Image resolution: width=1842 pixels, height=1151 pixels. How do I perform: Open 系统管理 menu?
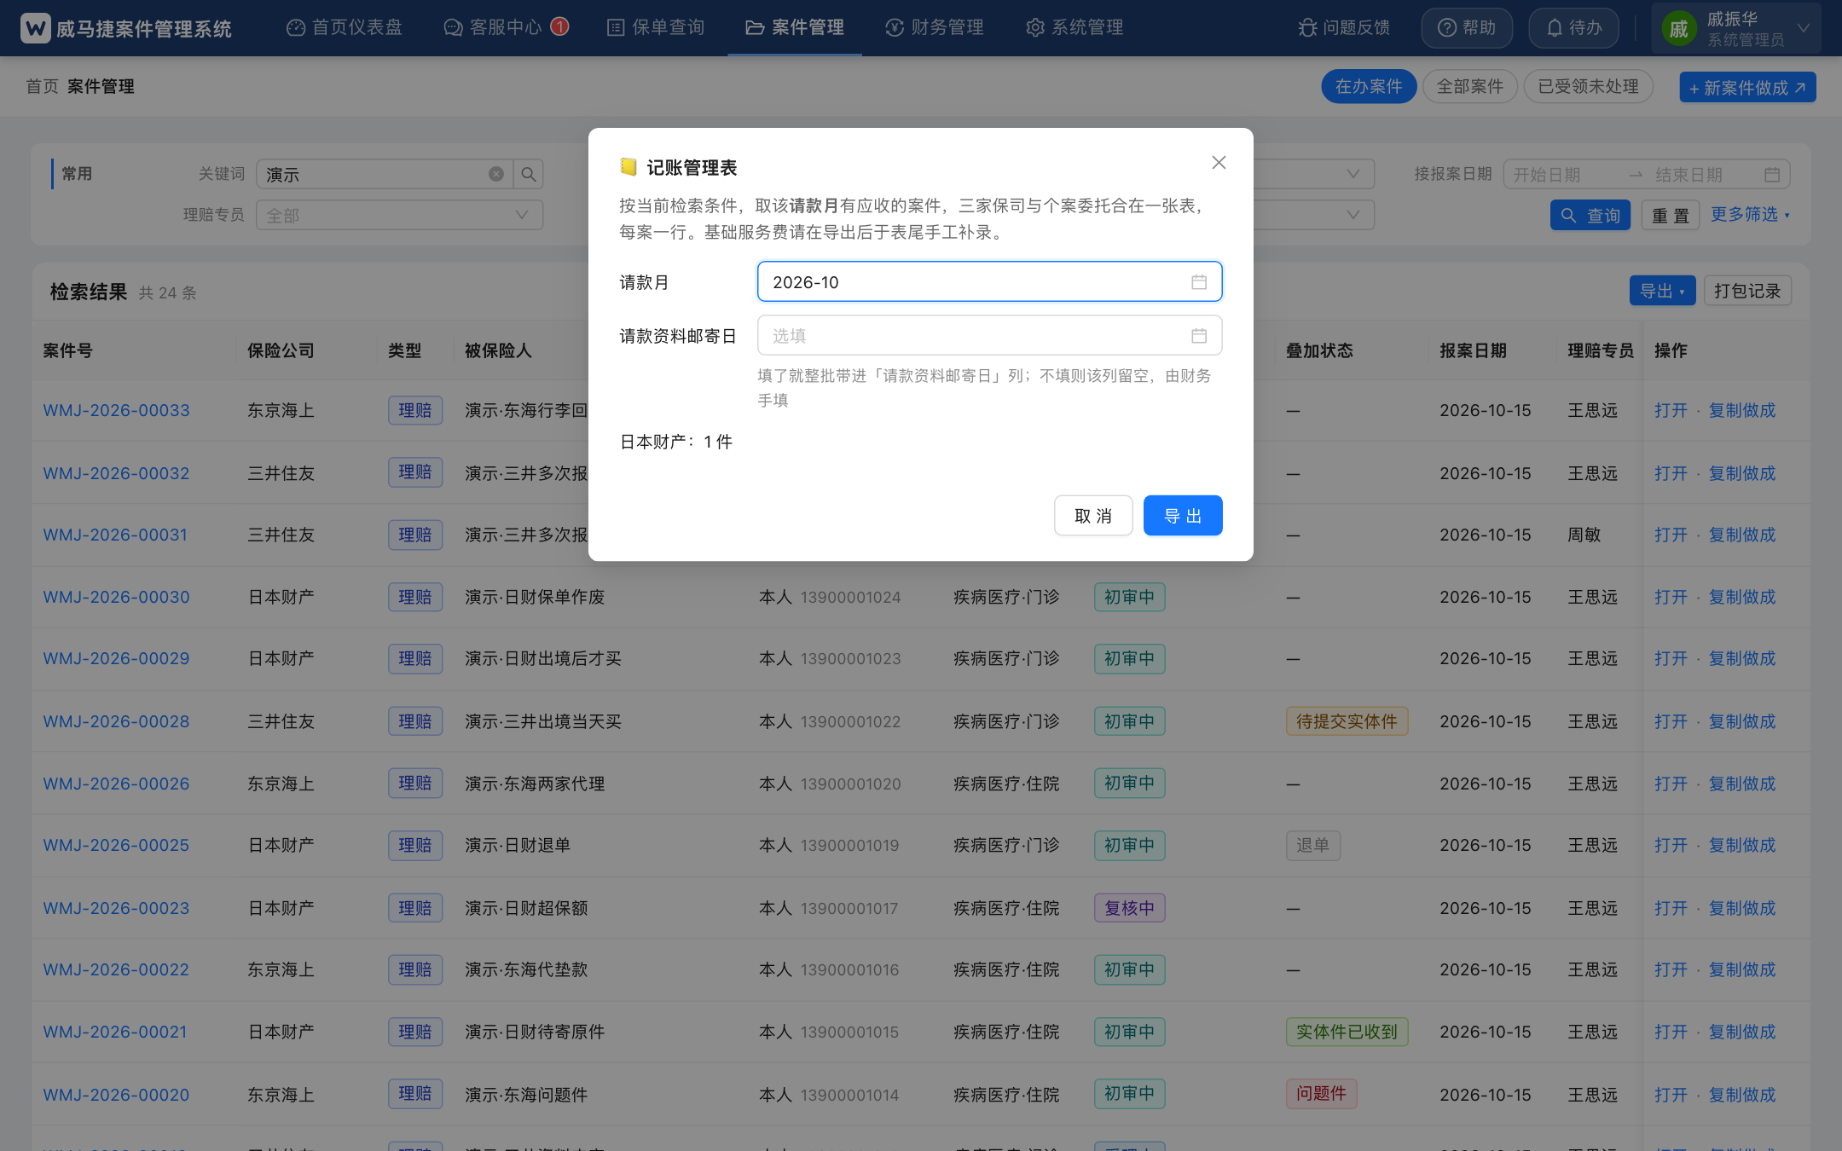click(1074, 28)
